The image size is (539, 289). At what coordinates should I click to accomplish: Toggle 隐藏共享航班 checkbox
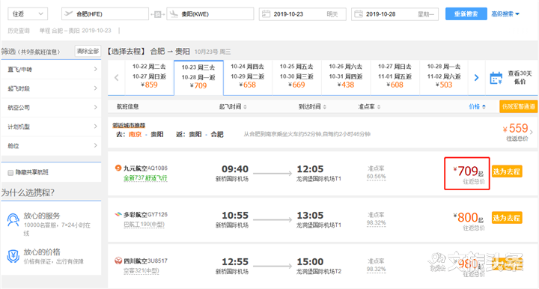tap(10, 172)
